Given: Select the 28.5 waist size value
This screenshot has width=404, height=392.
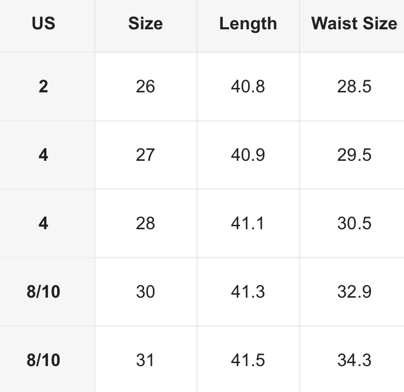Looking at the screenshot, I should (x=354, y=87).
